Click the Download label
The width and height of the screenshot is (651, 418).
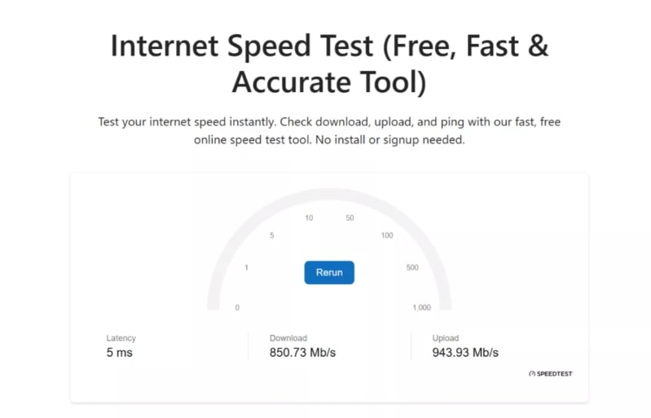(288, 338)
